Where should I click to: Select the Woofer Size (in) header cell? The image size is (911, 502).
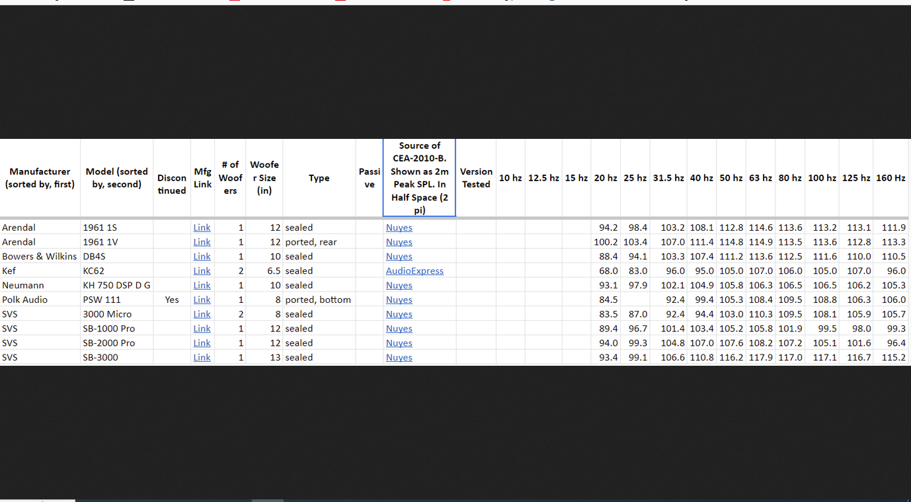click(264, 178)
